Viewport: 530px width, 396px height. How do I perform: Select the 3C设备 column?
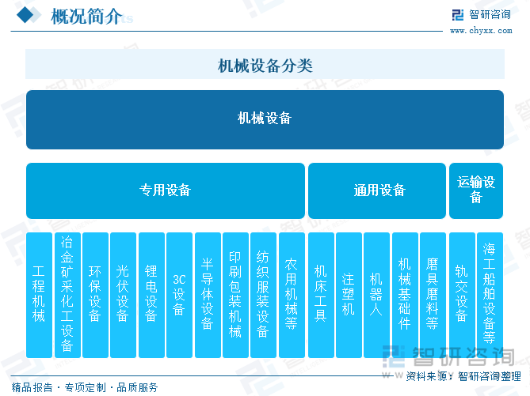179,294
